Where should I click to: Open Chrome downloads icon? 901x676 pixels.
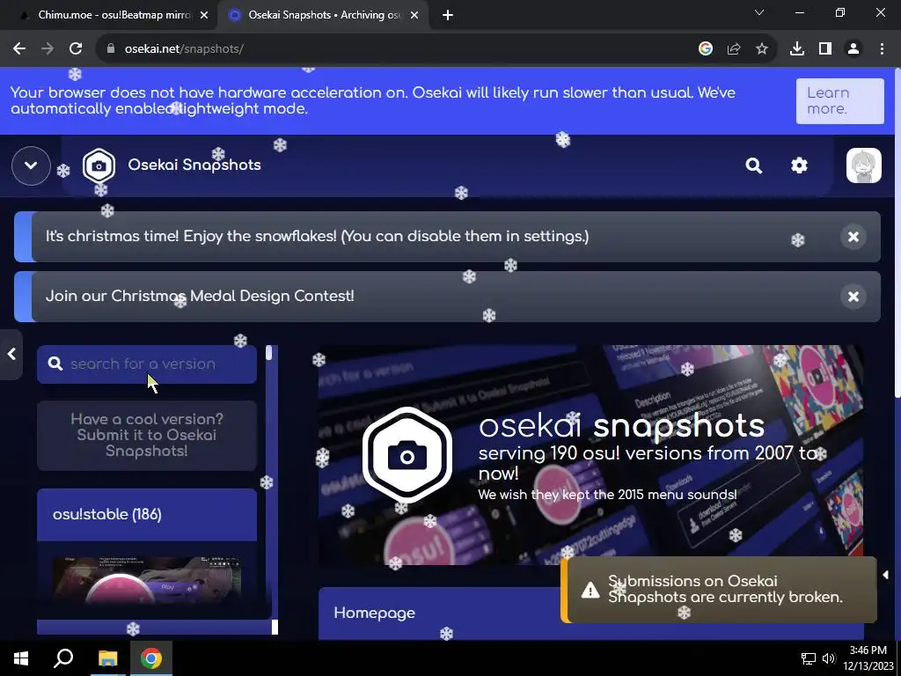[x=797, y=49]
